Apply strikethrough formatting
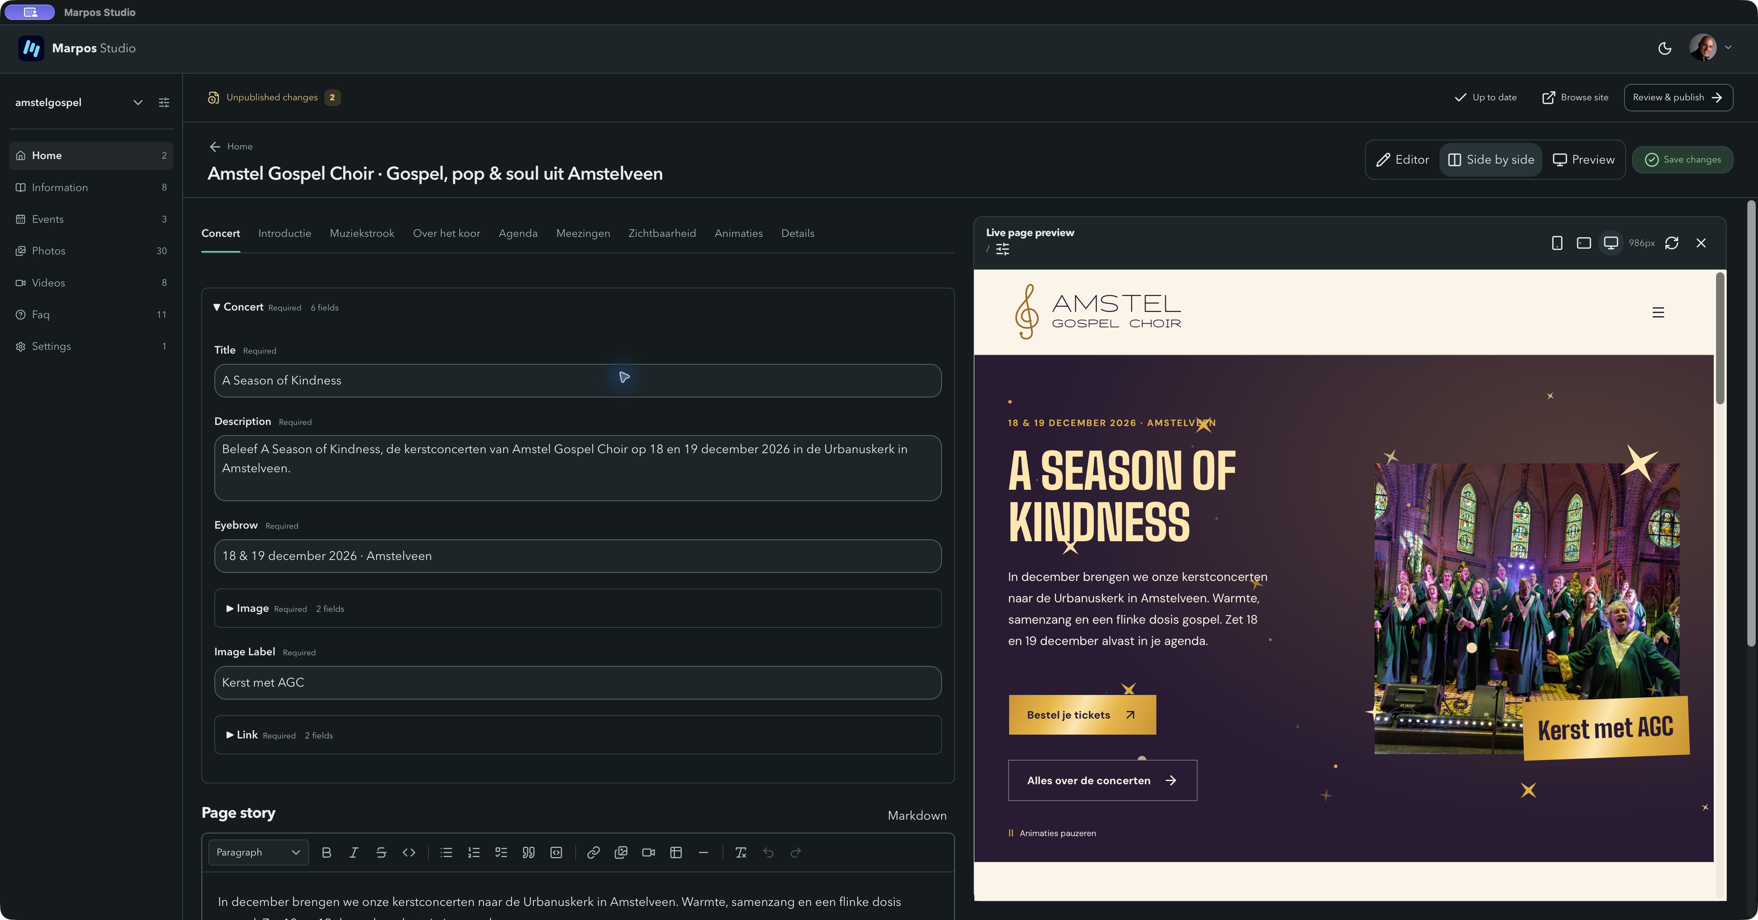 point(381,852)
